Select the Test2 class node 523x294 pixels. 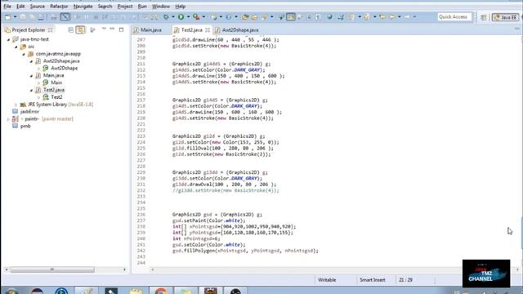coord(56,97)
